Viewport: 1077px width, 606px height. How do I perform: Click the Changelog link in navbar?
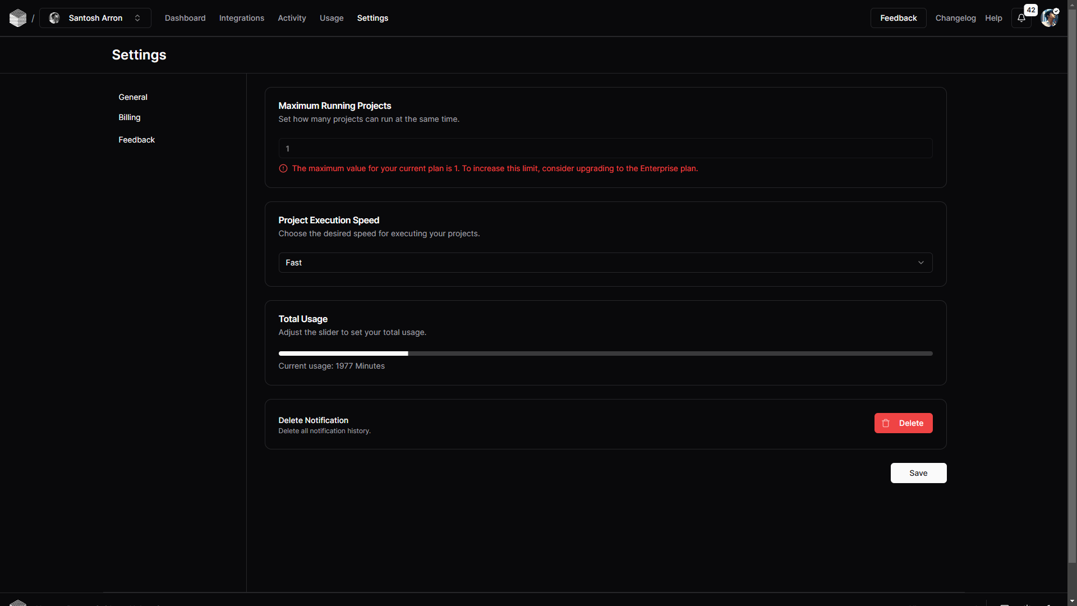(955, 18)
